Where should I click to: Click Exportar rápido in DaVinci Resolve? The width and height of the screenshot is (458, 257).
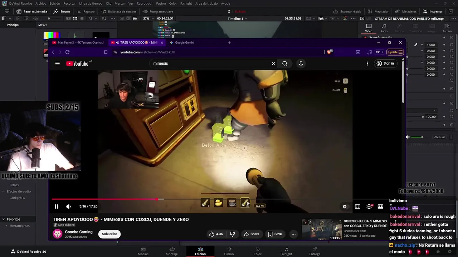tap(347, 11)
